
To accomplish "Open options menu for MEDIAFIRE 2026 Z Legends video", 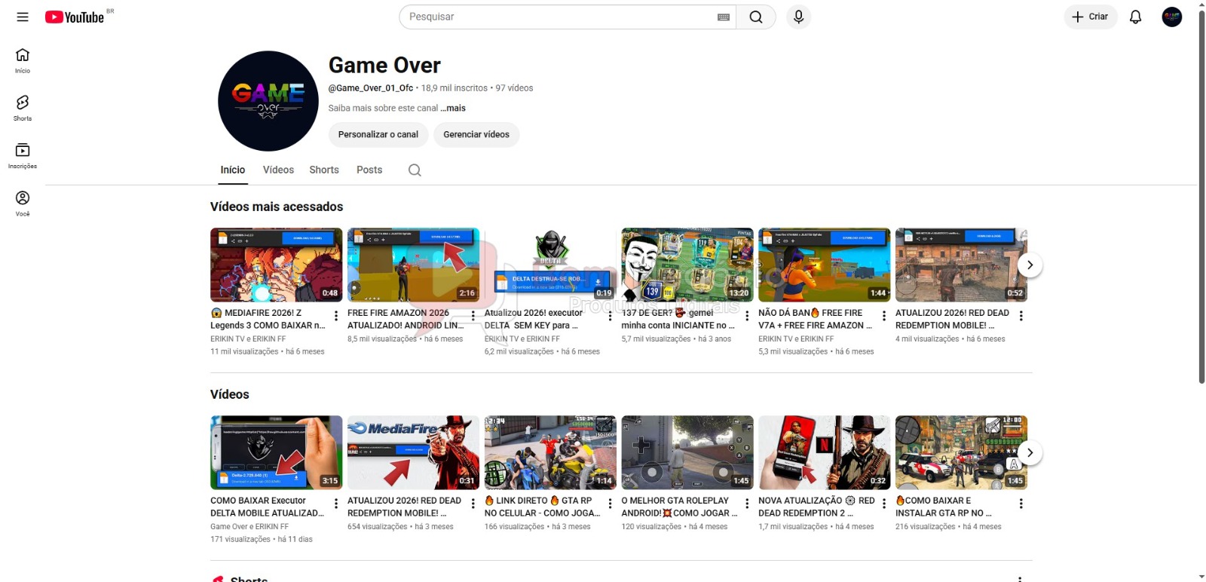I will pos(336,316).
